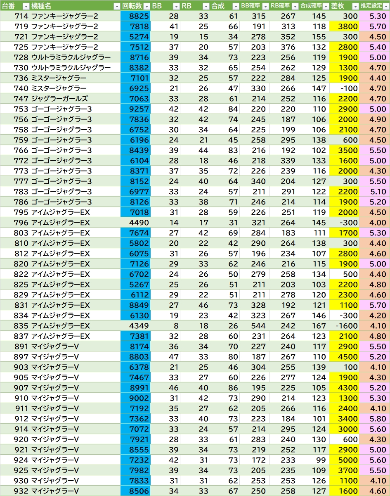Select machine number cell 820
The width and height of the screenshot is (390, 496).
point(15,264)
